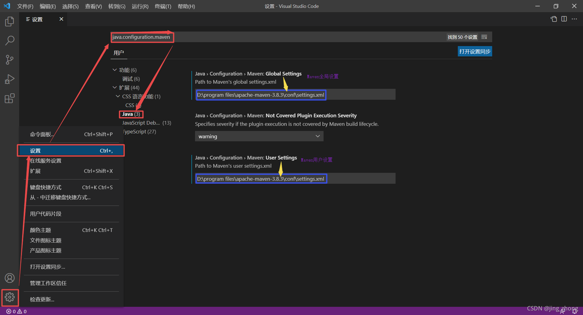Select 调试 (6) in settings tree
Image resolution: width=583 pixels, height=315 pixels.
click(x=131, y=79)
